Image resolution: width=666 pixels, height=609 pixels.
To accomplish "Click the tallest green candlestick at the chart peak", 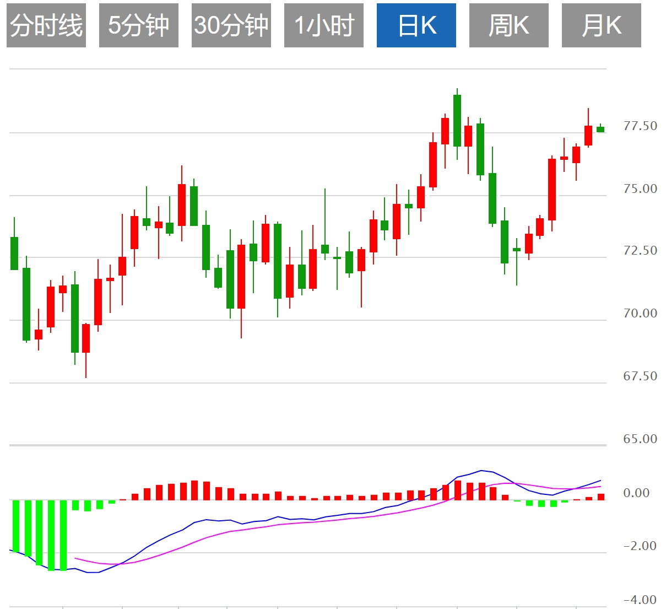I will (457, 121).
